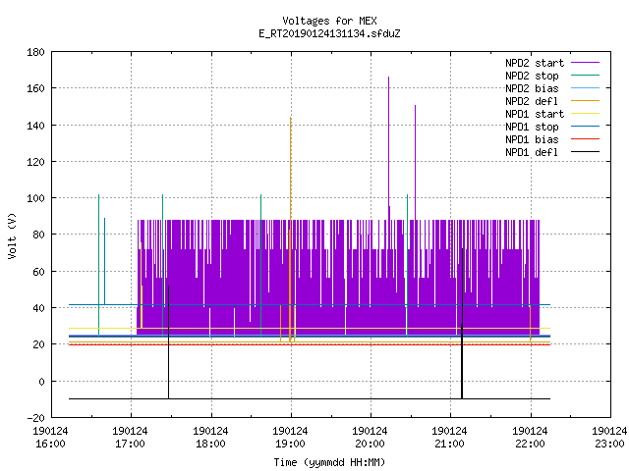Click the chart title 'Voltages for MEX'
Viewport: 629px width, 471px height.
click(329, 21)
